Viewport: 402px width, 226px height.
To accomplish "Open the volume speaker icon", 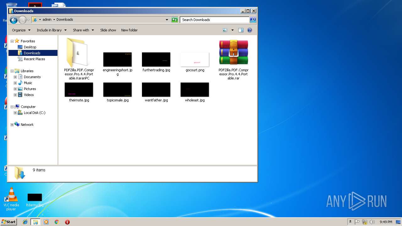I will [x=372, y=222].
